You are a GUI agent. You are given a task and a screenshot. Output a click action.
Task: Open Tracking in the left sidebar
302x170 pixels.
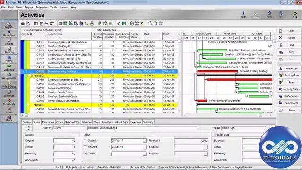(9, 51)
